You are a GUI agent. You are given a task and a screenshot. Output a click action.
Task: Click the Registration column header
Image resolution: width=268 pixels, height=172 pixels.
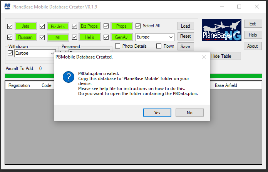(19, 85)
